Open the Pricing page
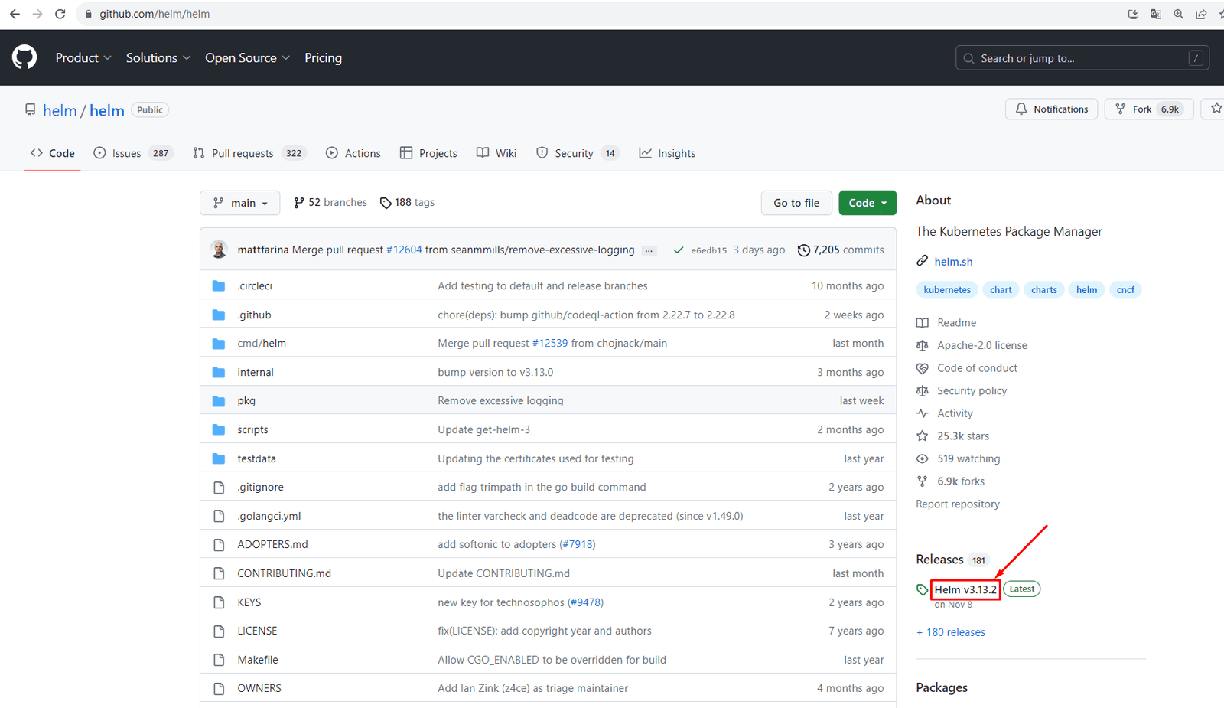Image resolution: width=1224 pixels, height=708 pixels. 323,57
